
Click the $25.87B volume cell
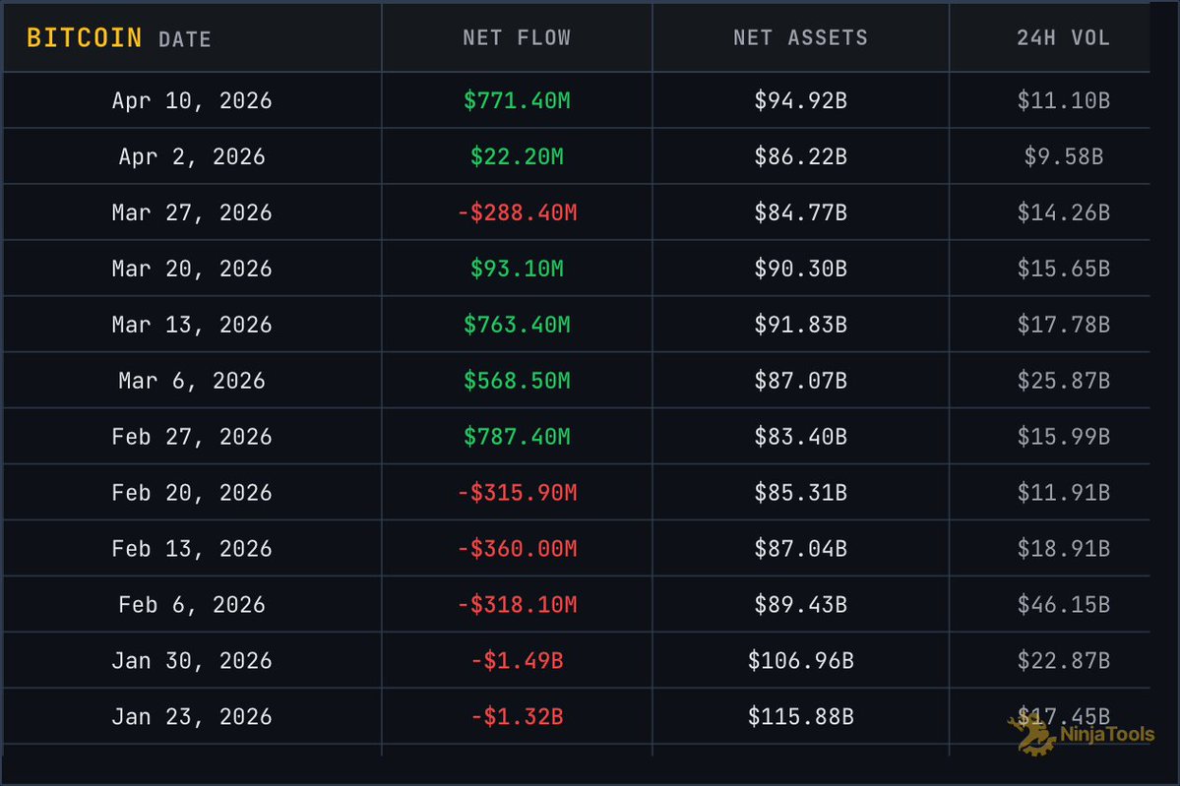[1063, 381]
